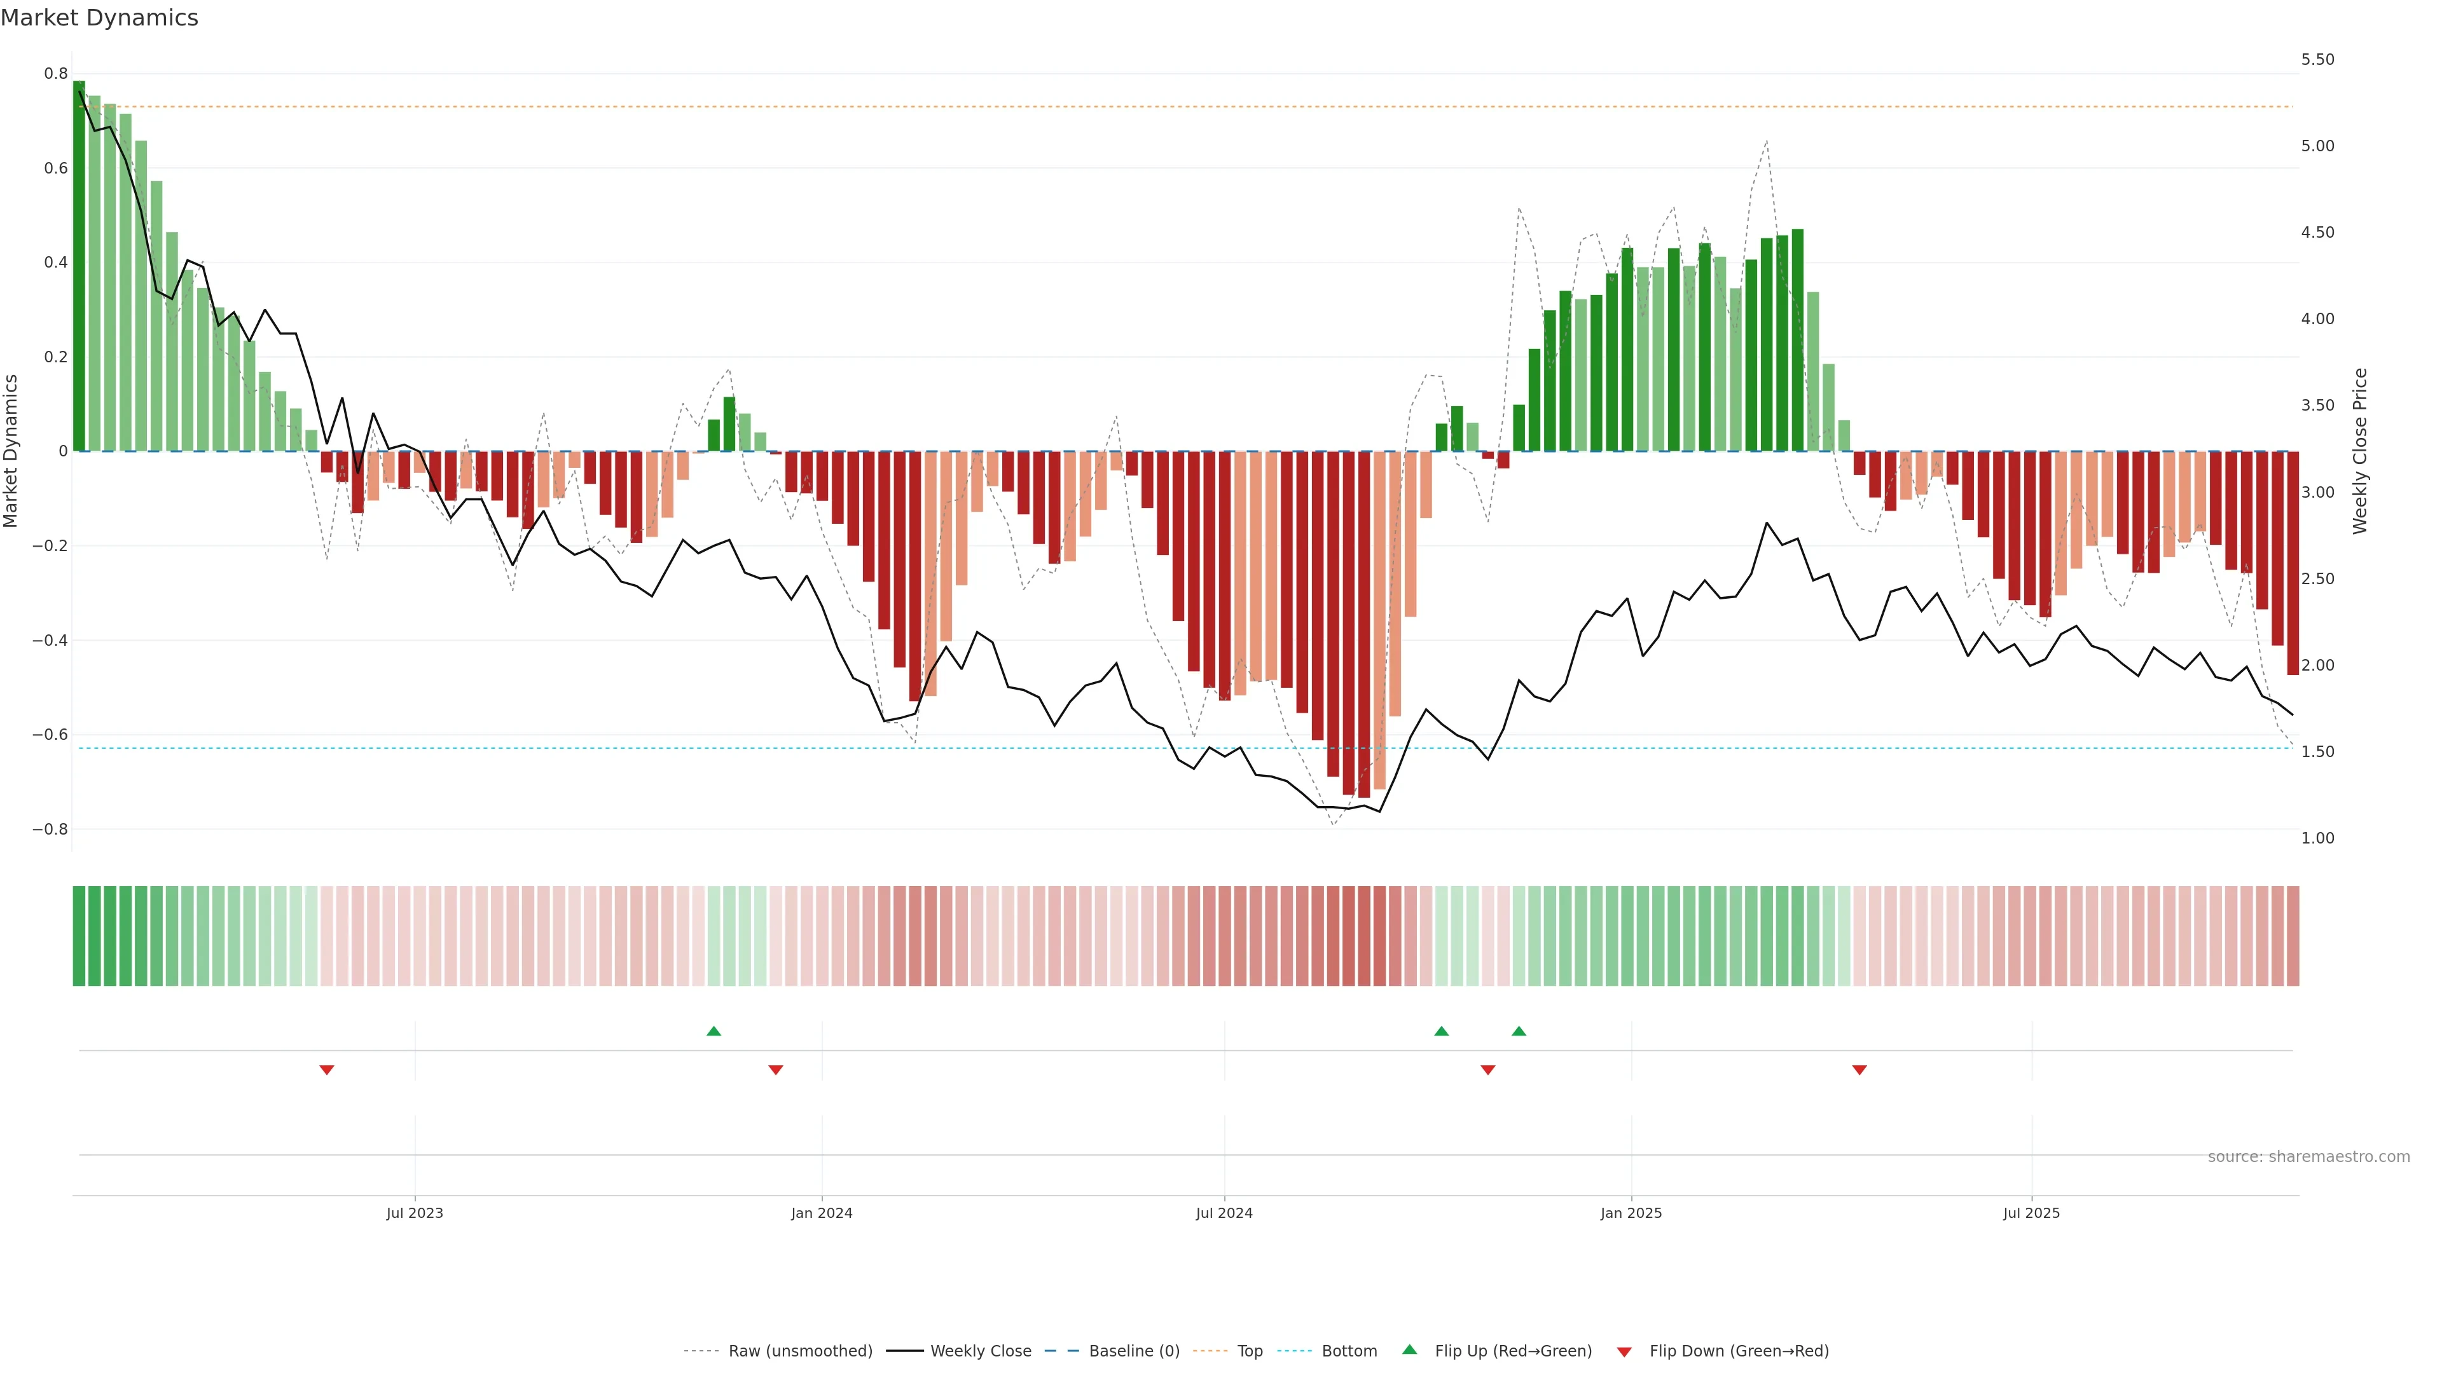Toggle the Weekly Close legend entry
Screen dimensions: 2442x1373
(980, 1351)
